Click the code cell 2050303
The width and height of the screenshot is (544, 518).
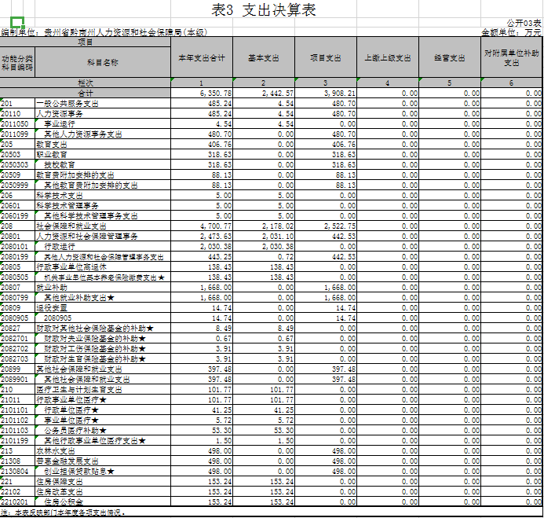coord(17,165)
